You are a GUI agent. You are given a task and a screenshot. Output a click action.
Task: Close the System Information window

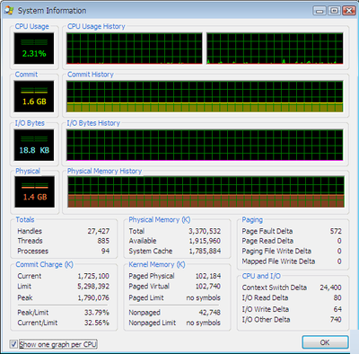pos(349,11)
